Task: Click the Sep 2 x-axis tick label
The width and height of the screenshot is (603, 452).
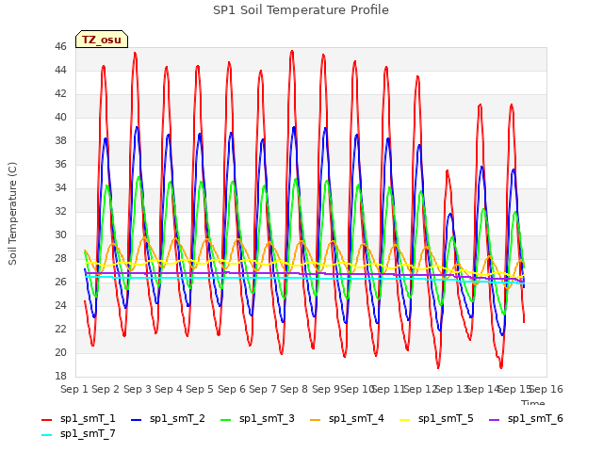Action: (106, 389)
